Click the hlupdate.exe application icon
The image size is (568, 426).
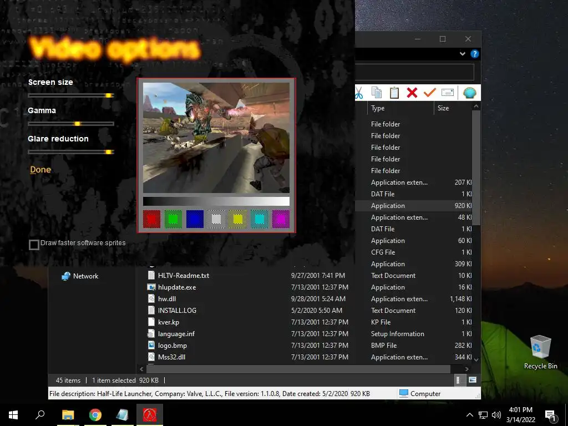pyautogui.click(x=151, y=287)
